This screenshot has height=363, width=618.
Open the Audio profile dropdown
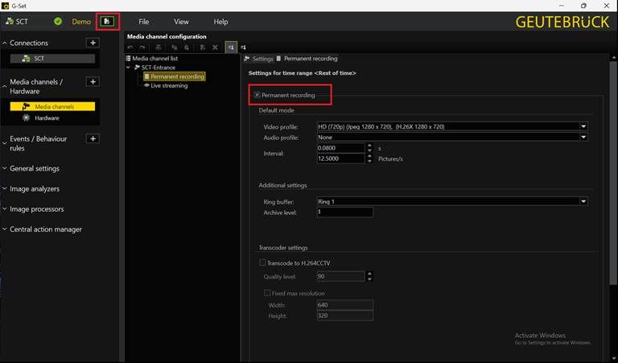coord(583,137)
